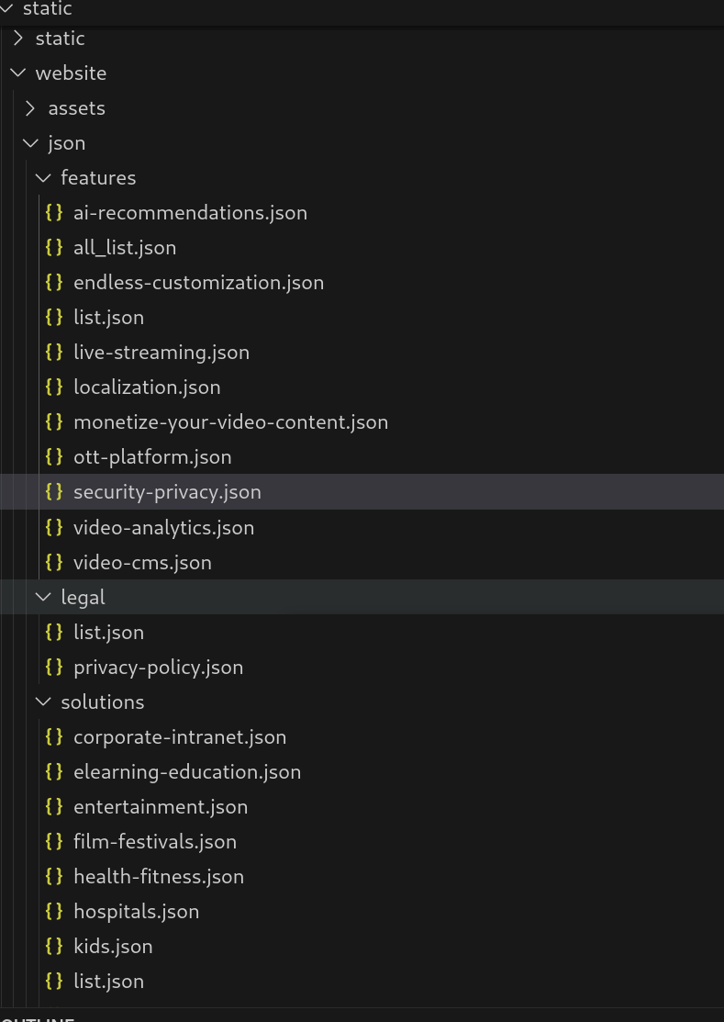Image resolution: width=724 pixels, height=1022 pixels.
Task: Open elearning-education.json
Action: tap(187, 771)
